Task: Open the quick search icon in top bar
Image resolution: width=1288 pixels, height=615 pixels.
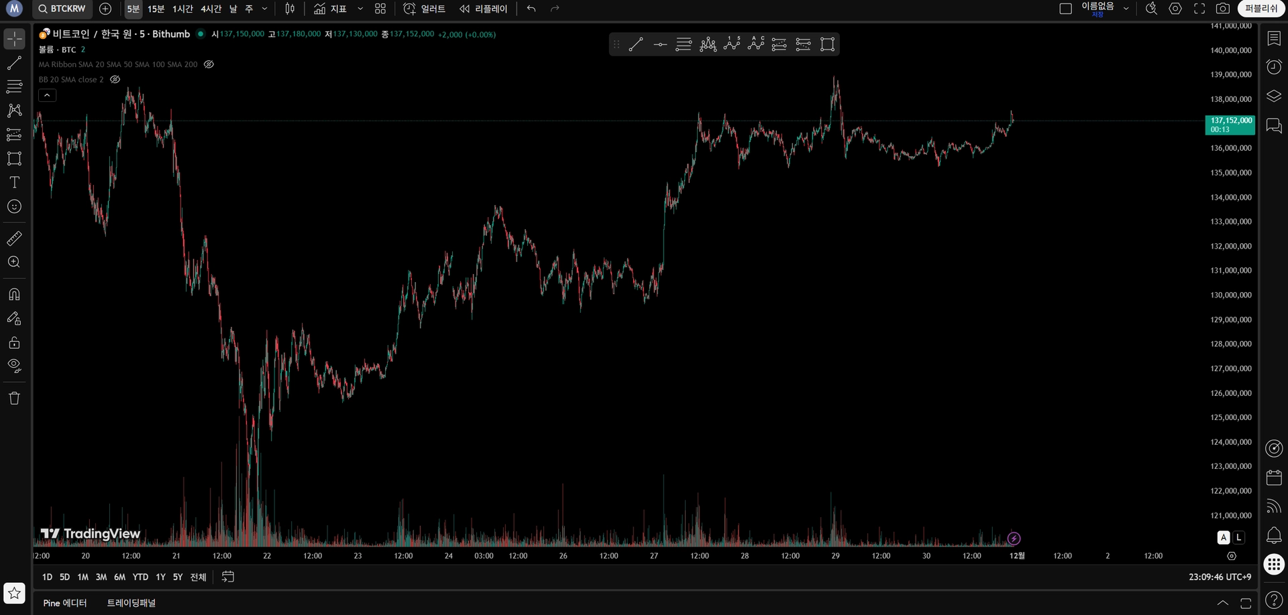Action: coord(1151,9)
